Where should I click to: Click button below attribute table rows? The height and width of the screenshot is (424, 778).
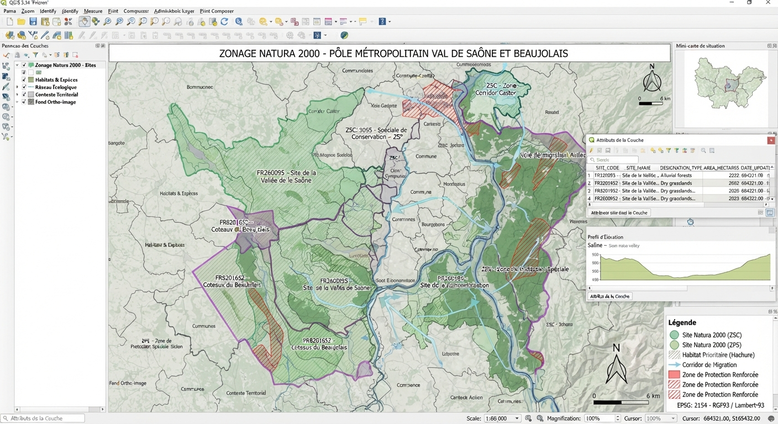pyautogui.click(x=619, y=213)
